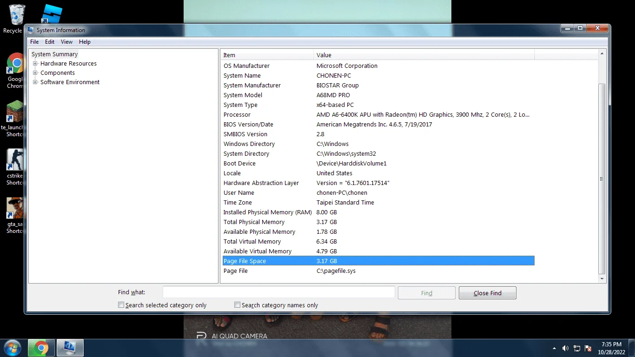Viewport: 635px width, 357px height.
Task: Open Chrome from the taskbar
Action: (41, 348)
